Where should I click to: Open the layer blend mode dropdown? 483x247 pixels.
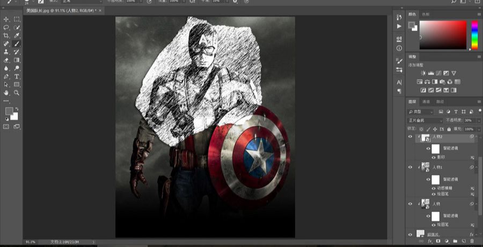(425, 120)
